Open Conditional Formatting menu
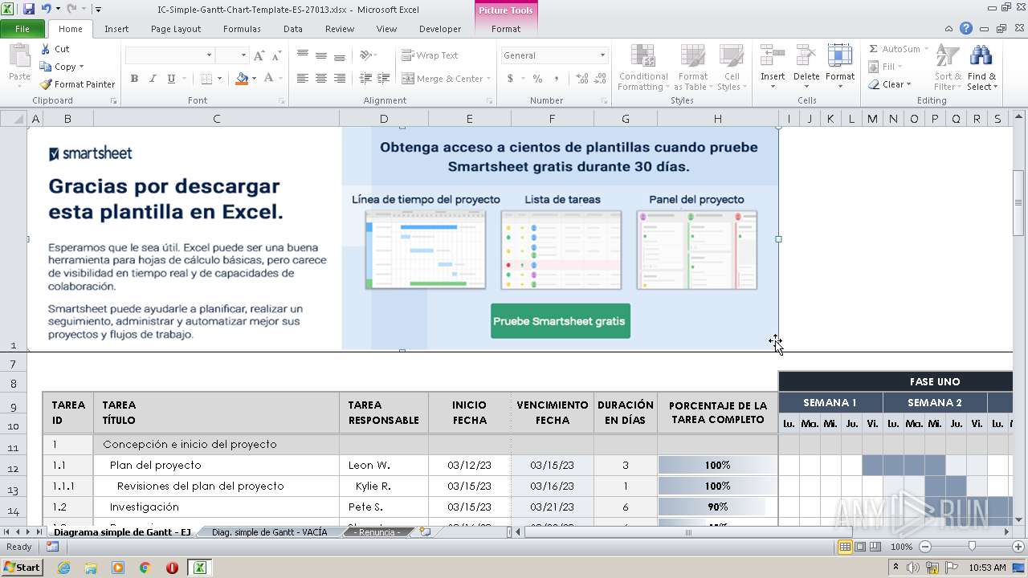 (643, 68)
